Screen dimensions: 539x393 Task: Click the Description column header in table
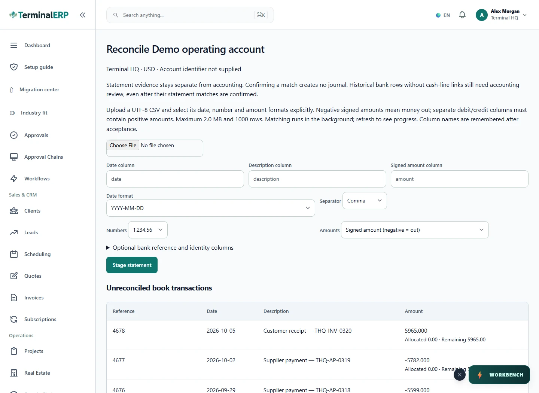276,311
